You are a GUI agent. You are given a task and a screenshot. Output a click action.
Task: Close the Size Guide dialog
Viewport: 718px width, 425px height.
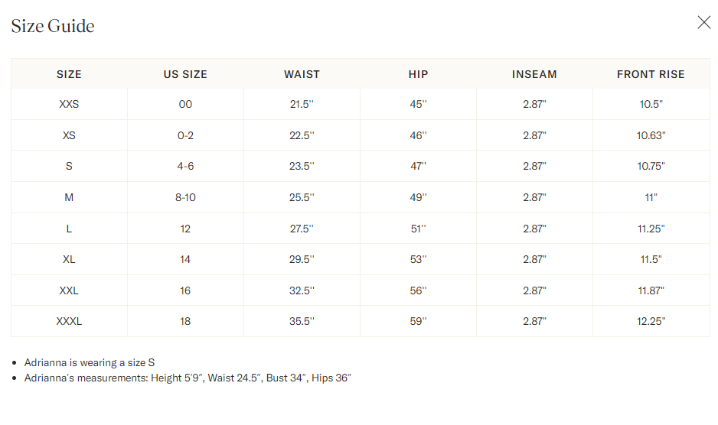point(703,22)
